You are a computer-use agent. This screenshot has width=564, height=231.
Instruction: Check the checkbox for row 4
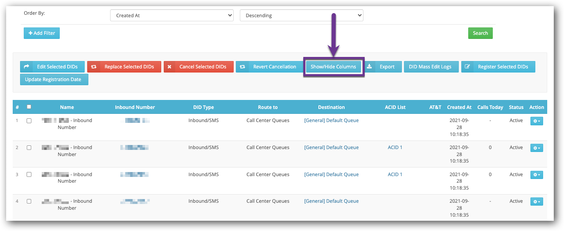(29, 202)
